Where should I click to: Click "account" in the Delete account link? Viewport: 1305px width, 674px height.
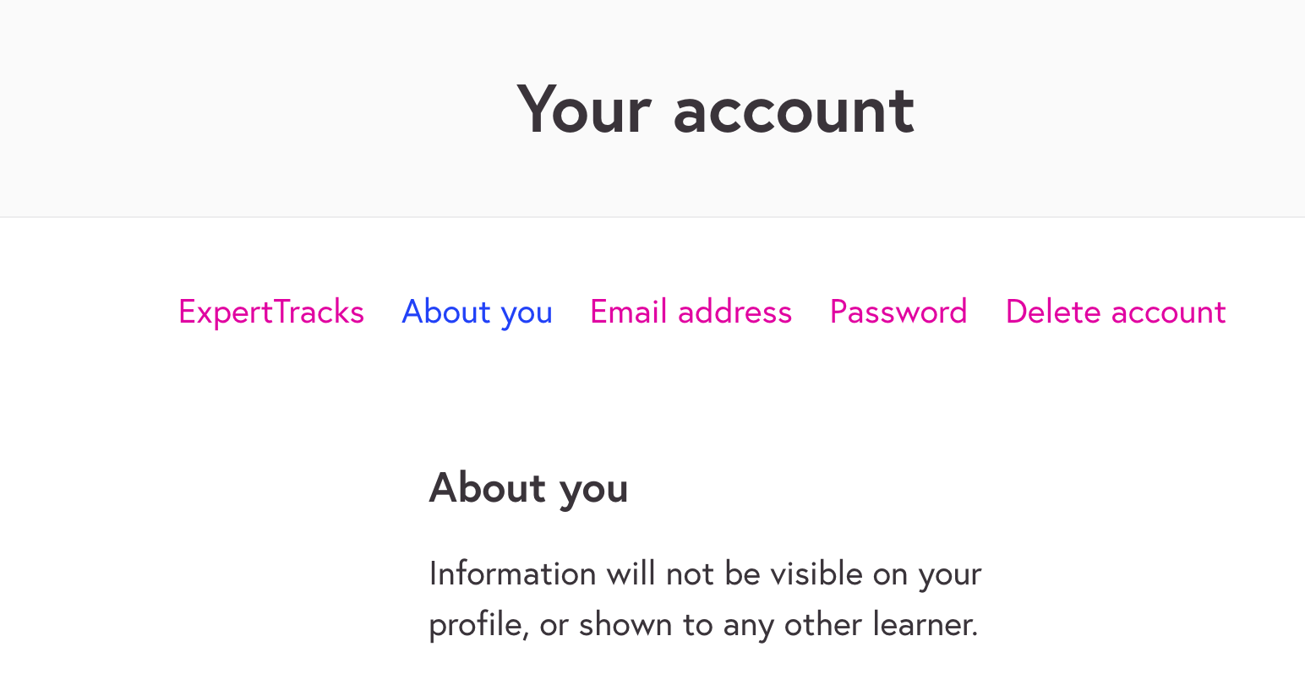tap(1168, 312)
